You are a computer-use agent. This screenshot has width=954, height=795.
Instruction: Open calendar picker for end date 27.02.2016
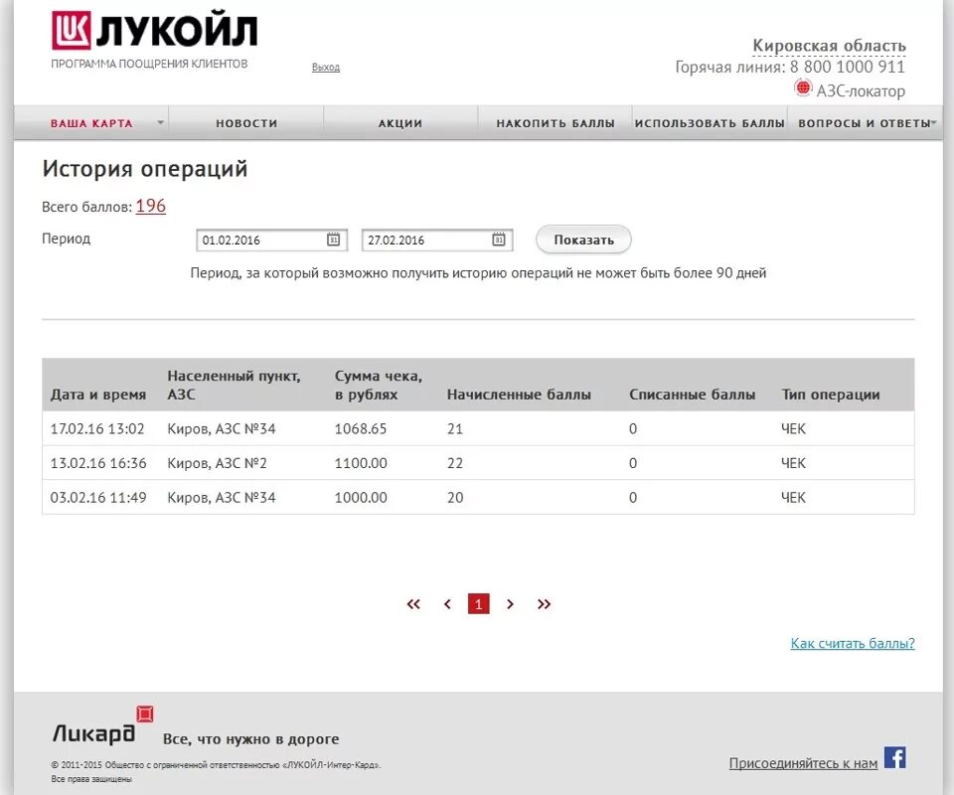click(x=498, y=239)
